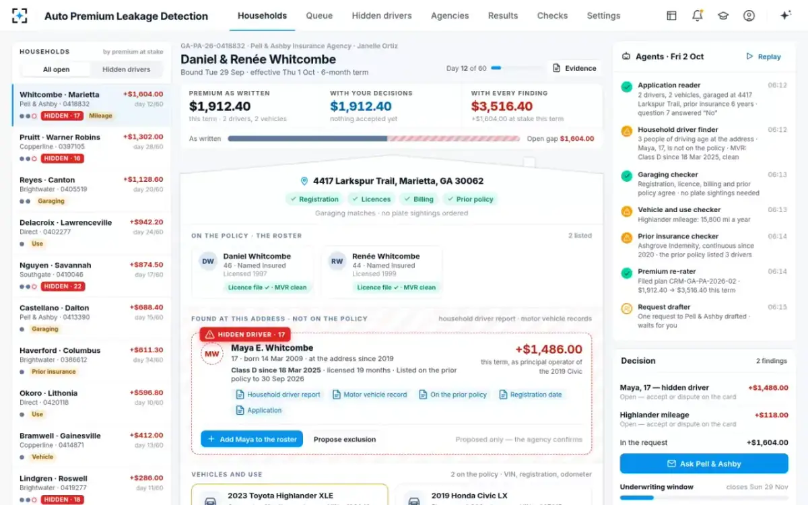Image resolution: width=808 pixels, height=505 pixels.
Task: Select the Pruitt · Warner Robins household
Action: click(92, 149)
